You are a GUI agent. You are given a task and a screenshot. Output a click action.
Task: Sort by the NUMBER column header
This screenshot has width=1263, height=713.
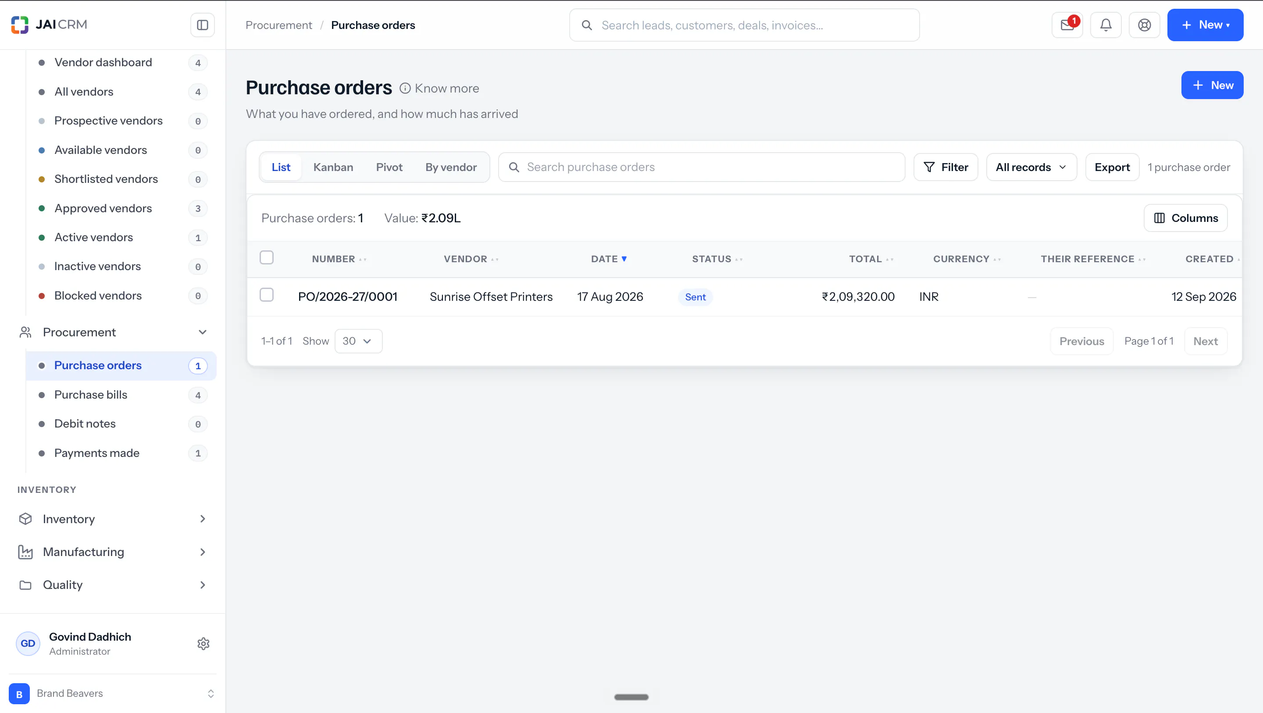339,259
